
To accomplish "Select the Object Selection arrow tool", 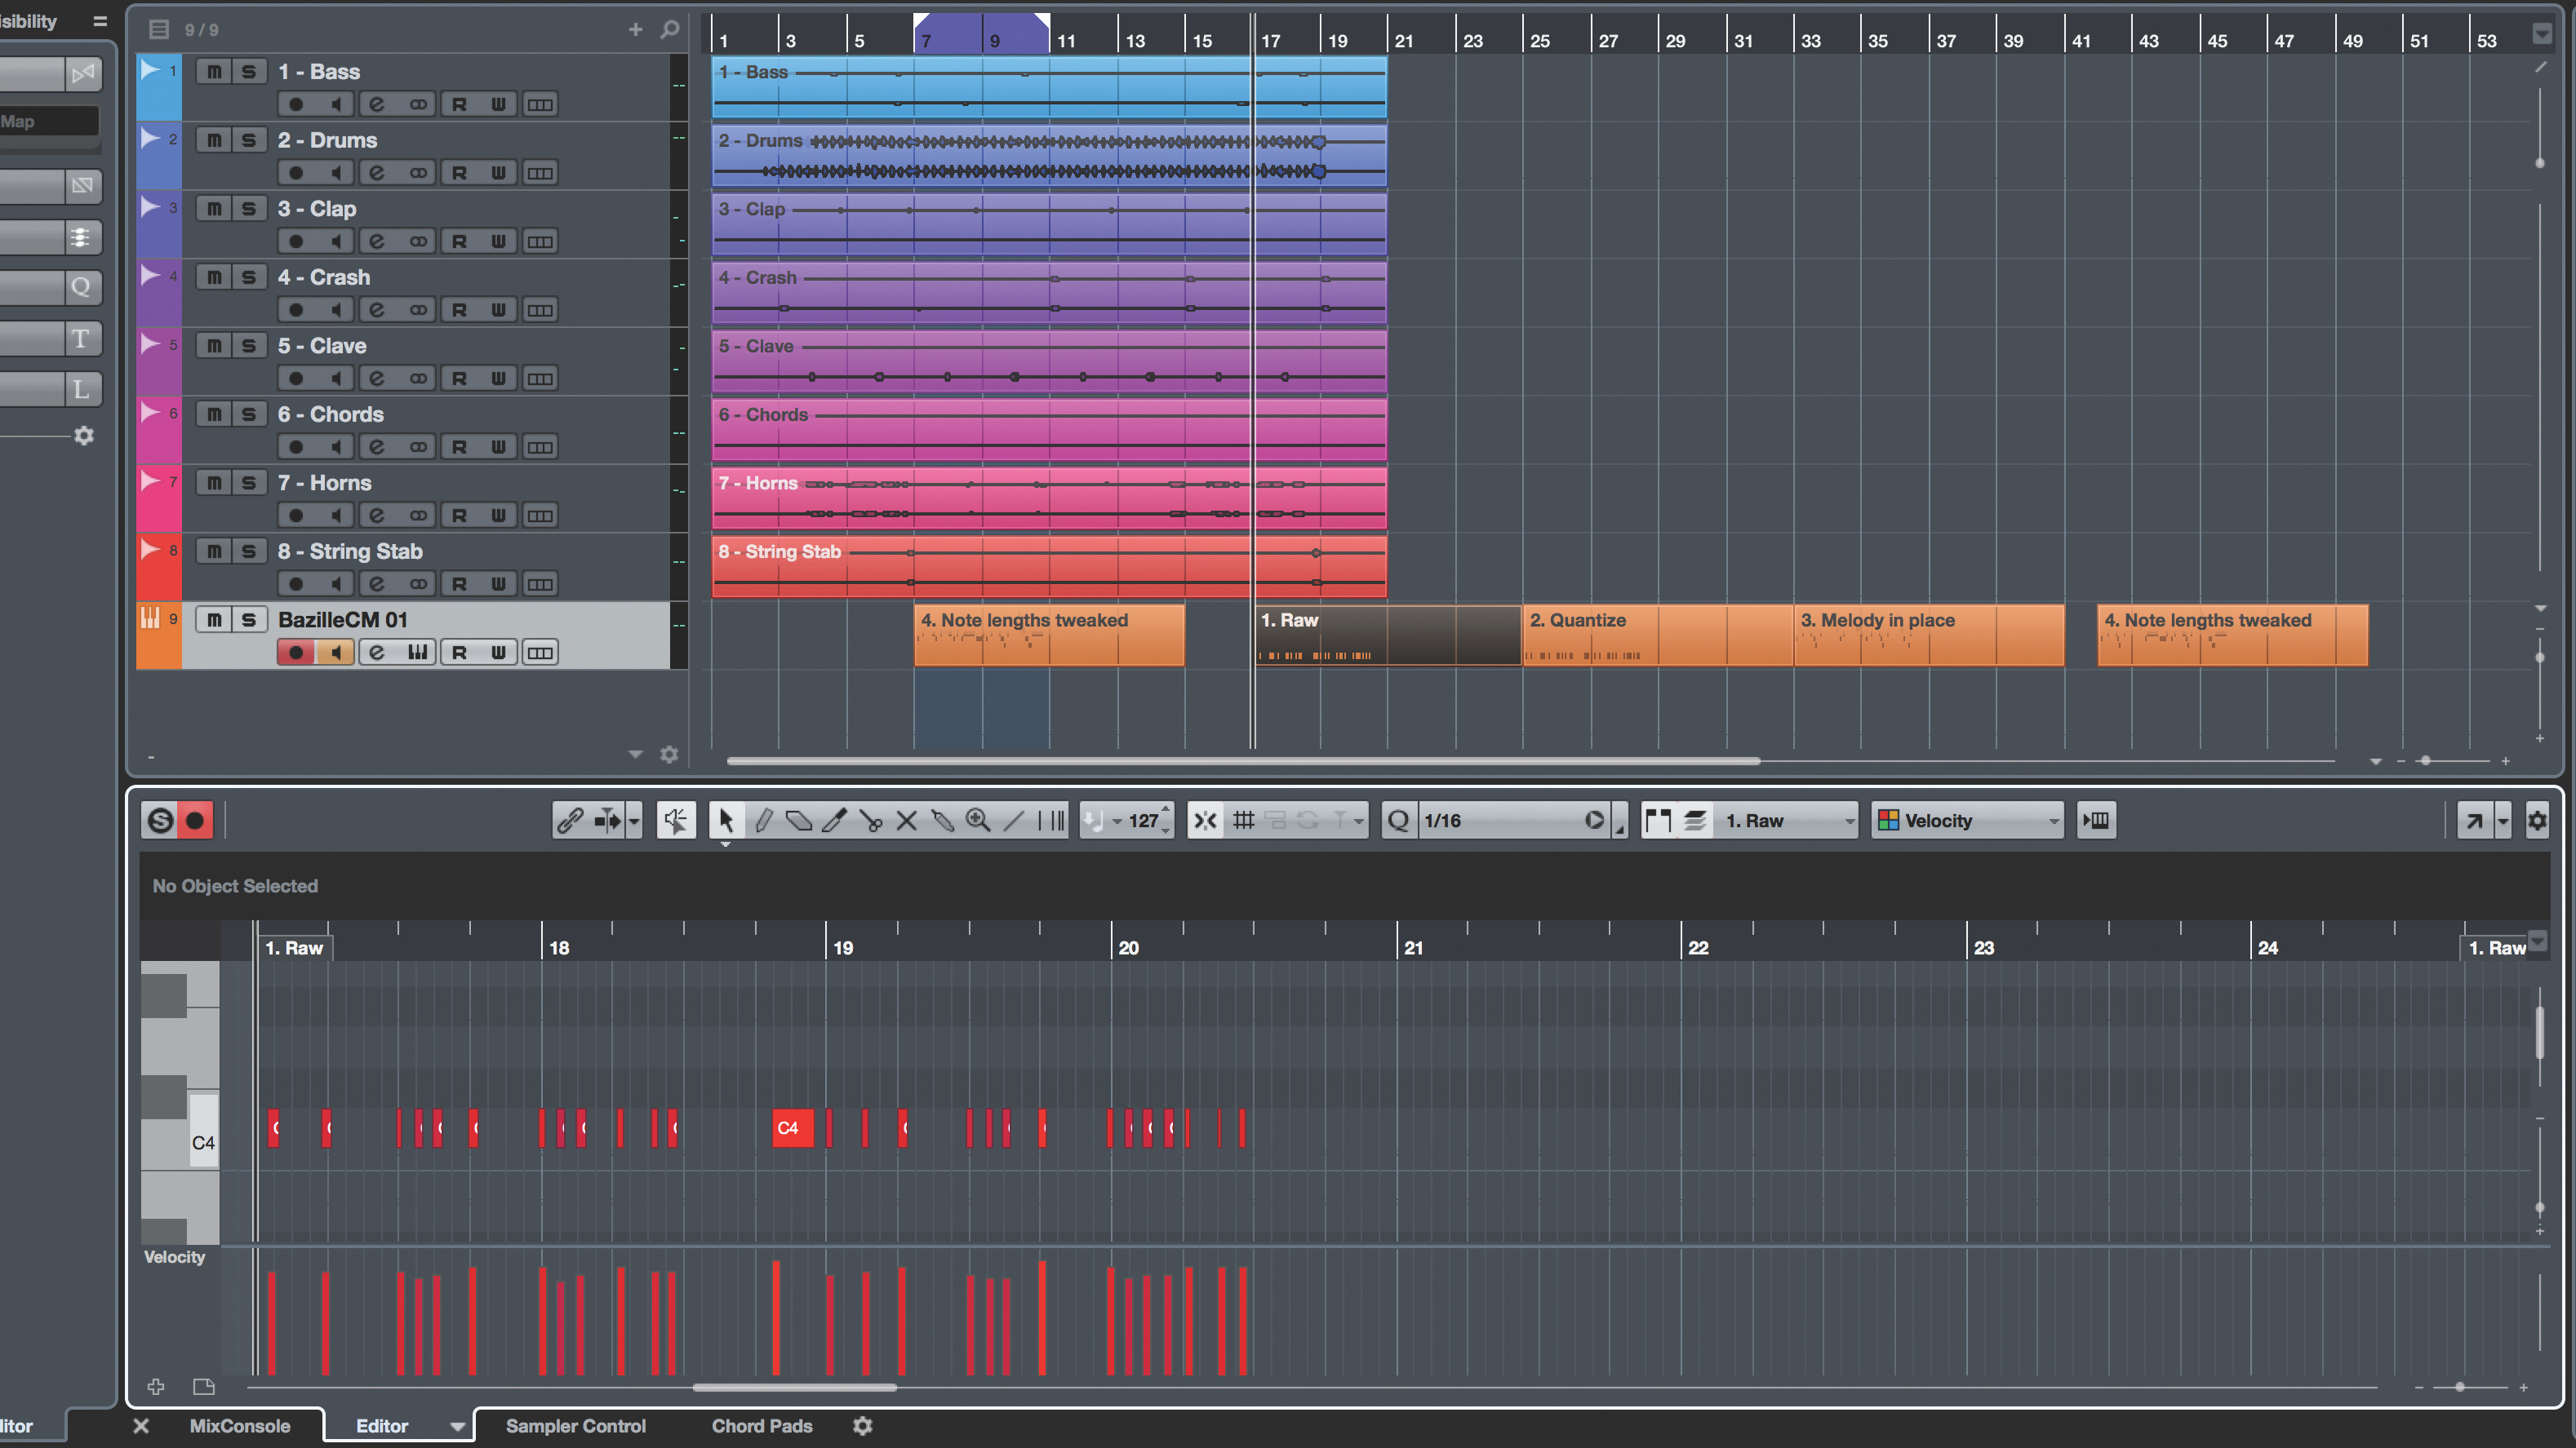I will click(726, 821).
